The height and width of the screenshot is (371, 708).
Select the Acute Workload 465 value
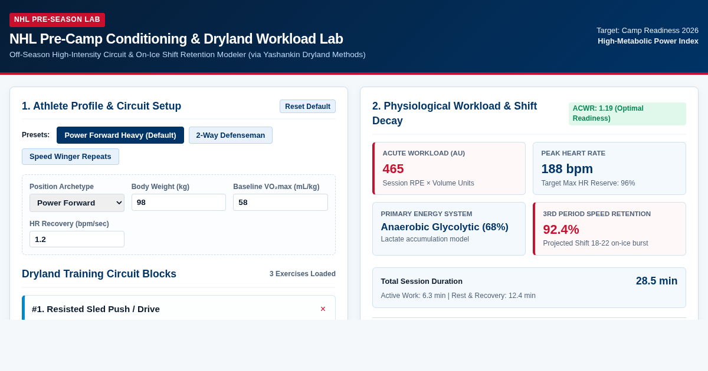click(x=393, y=169)
